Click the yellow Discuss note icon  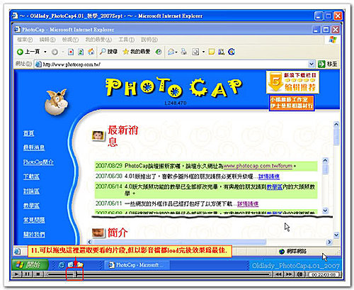click(x=212, y=52)
